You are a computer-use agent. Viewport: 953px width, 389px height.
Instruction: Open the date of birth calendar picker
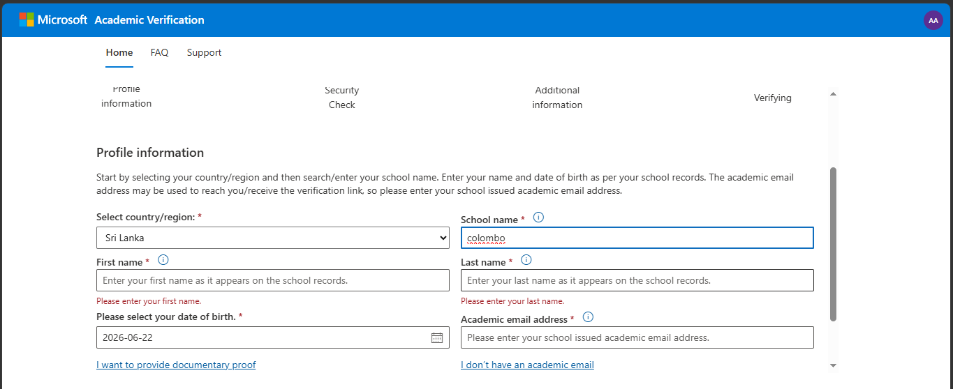[437, 337]
